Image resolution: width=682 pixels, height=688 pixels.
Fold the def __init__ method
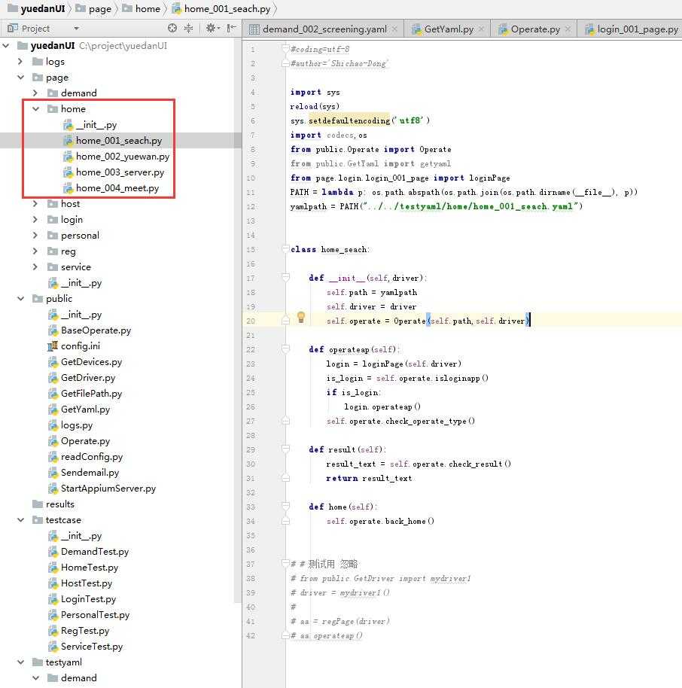point(285,277)
